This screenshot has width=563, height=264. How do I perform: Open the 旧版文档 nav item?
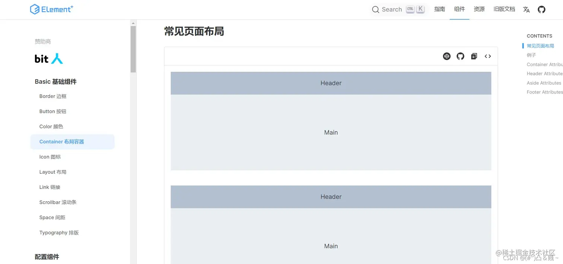pos(504,9)
